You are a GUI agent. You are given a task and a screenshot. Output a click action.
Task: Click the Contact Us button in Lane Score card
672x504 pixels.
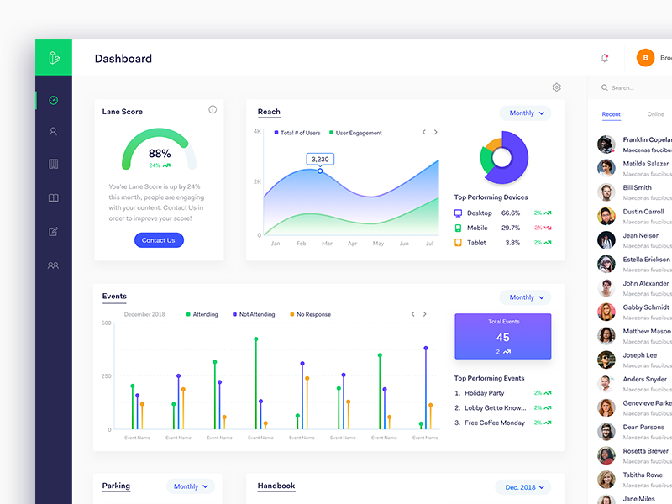click(158, 239)
